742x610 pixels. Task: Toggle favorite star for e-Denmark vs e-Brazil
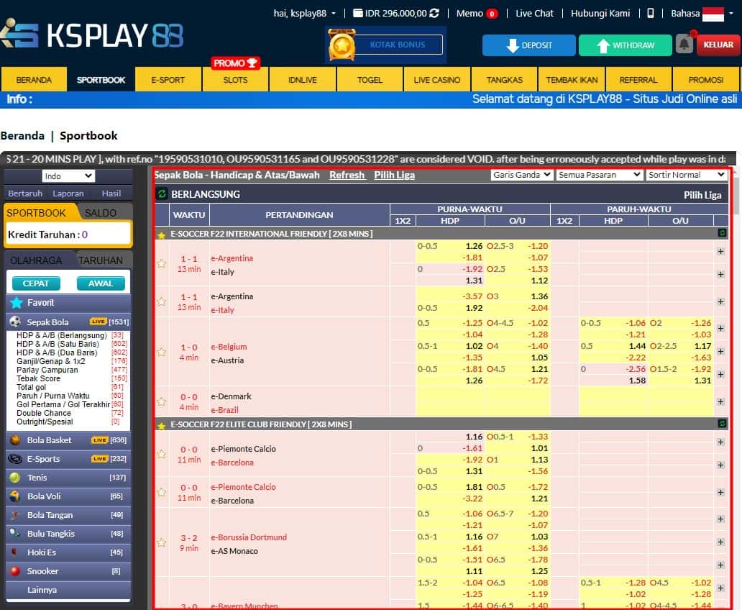pyautogui.click(x=162, y=402)
